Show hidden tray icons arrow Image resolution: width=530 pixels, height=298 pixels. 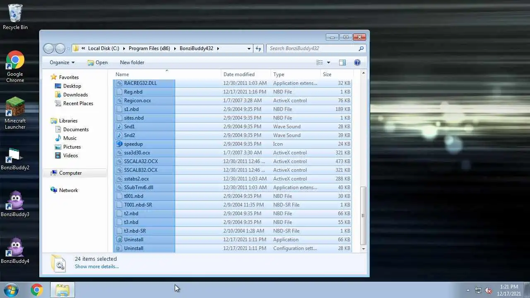click(468, 291)
